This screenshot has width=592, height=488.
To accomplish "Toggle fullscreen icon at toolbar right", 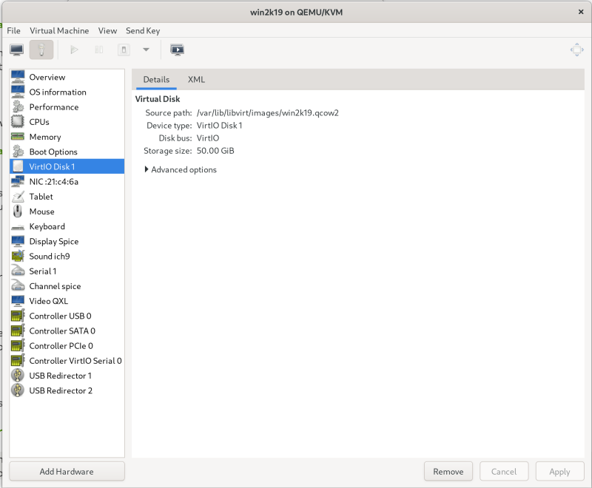I will tap(577, 50).
